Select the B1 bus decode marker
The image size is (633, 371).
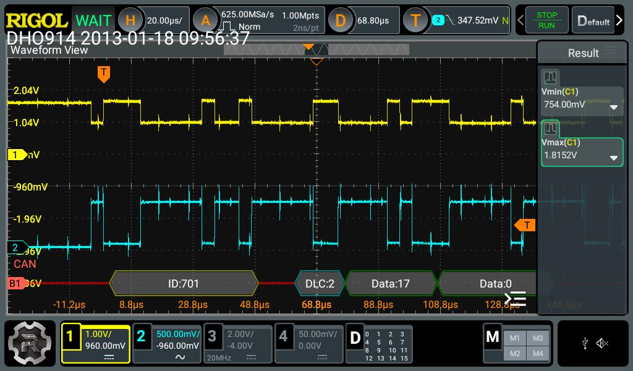pos(16,283)
